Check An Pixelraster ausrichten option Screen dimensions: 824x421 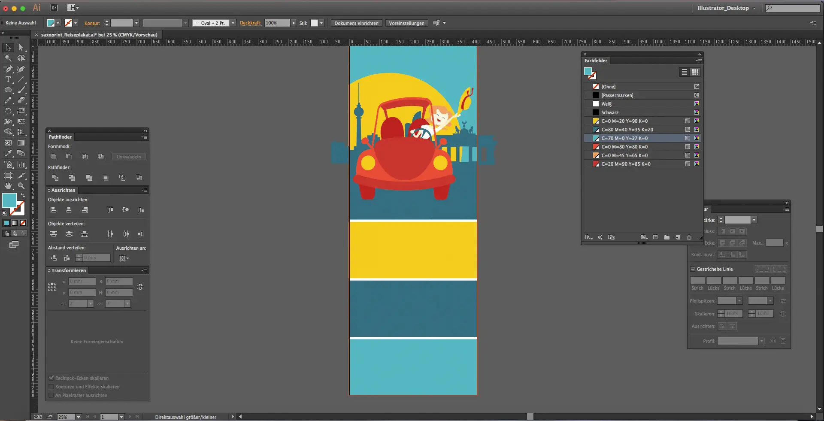pos(51,395)
